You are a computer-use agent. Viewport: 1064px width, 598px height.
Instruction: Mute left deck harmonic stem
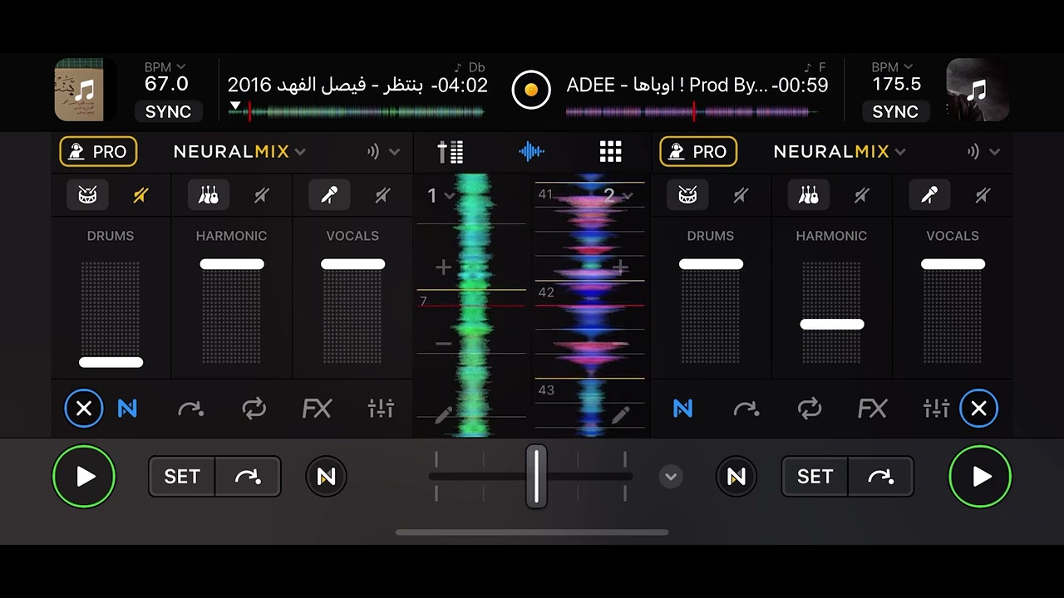point(262,195)
